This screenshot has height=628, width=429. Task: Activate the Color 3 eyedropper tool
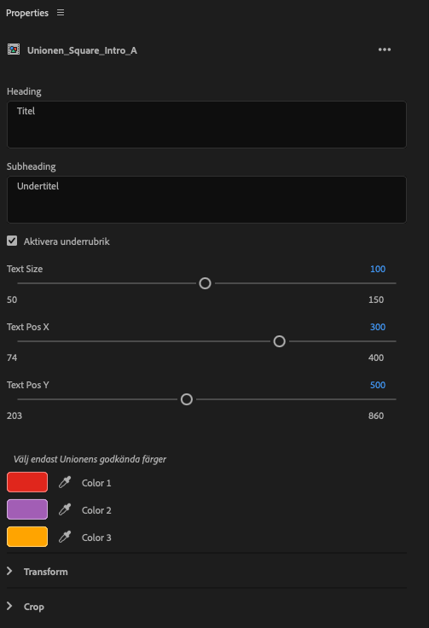(x=65, y=537)
